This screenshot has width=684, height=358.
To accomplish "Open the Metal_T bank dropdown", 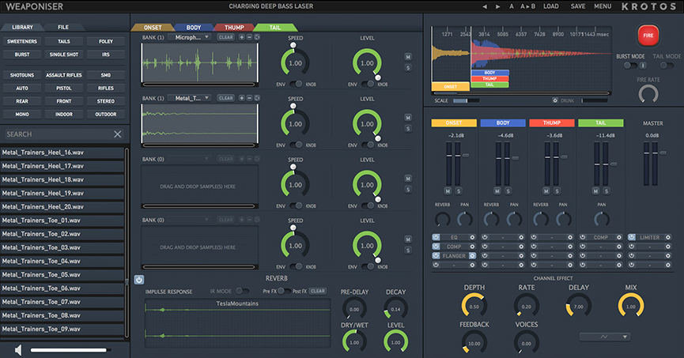I will (x=191, y=98).
